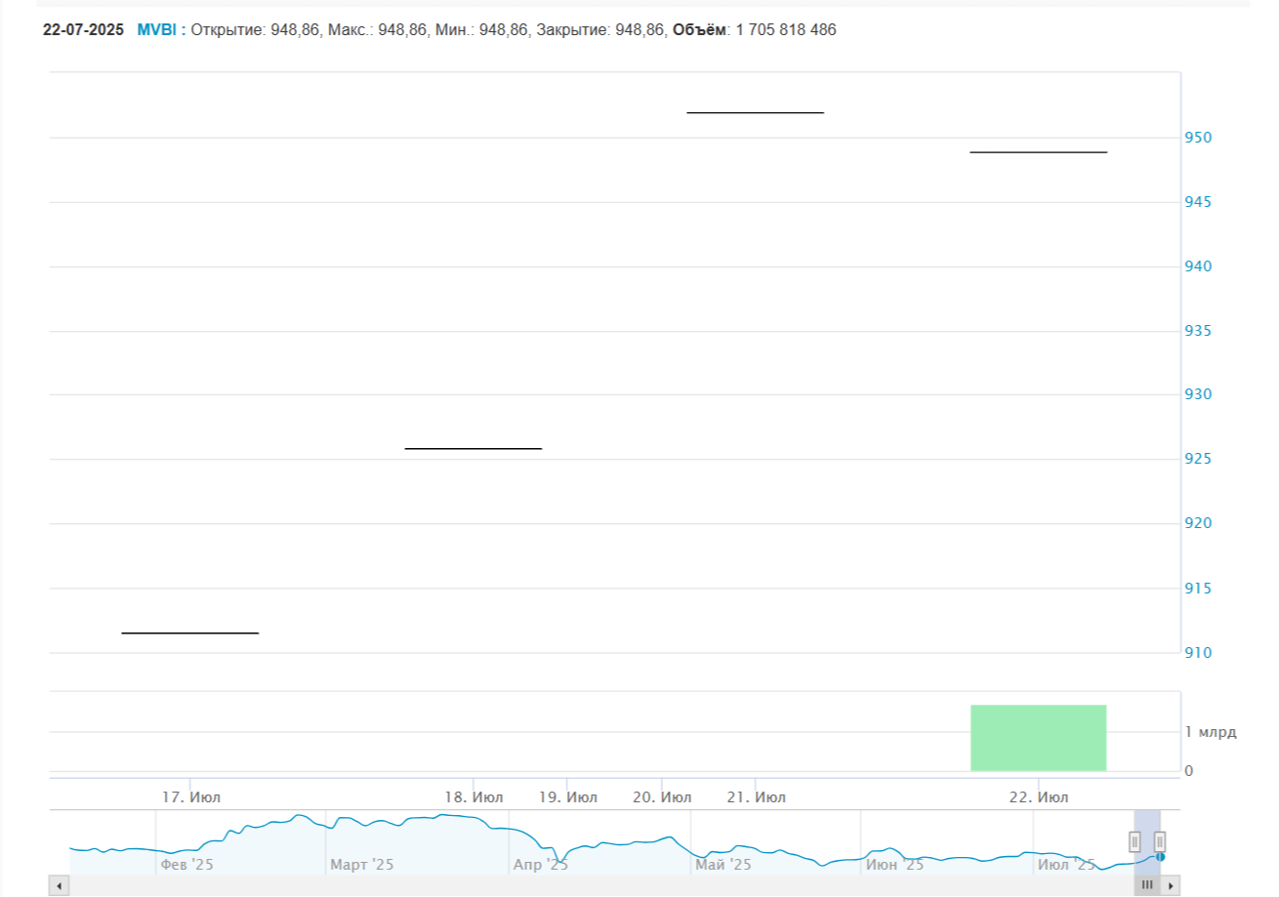This screenshot has height=897, width=1279.
Task: Click the 910 price axis label
Action: click(1199, 652)
